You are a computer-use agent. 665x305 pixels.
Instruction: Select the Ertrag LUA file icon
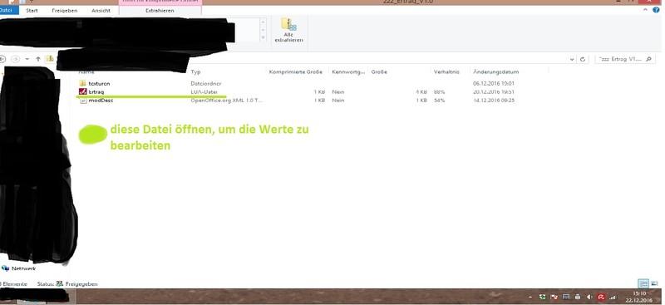tap(82, 91)
